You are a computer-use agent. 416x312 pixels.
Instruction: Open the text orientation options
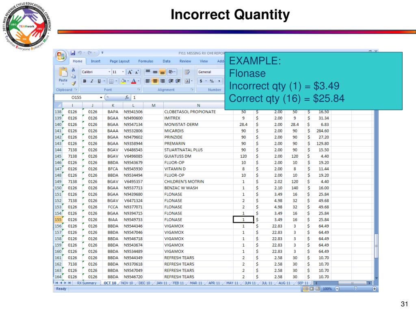click(x=172, y=72)
